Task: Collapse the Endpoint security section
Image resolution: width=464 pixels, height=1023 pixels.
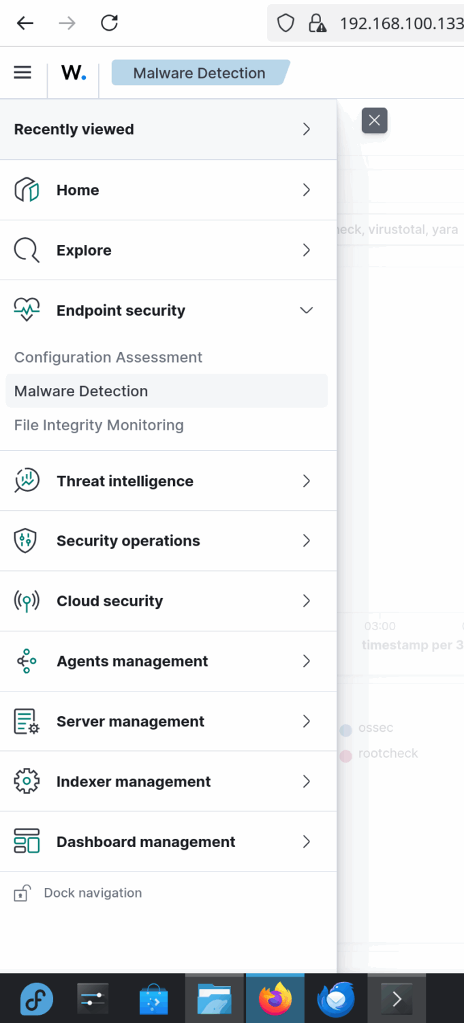Action: 306,310
